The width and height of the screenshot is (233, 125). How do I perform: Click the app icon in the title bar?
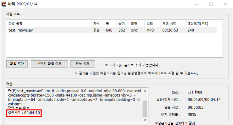[x=4, y=4]
